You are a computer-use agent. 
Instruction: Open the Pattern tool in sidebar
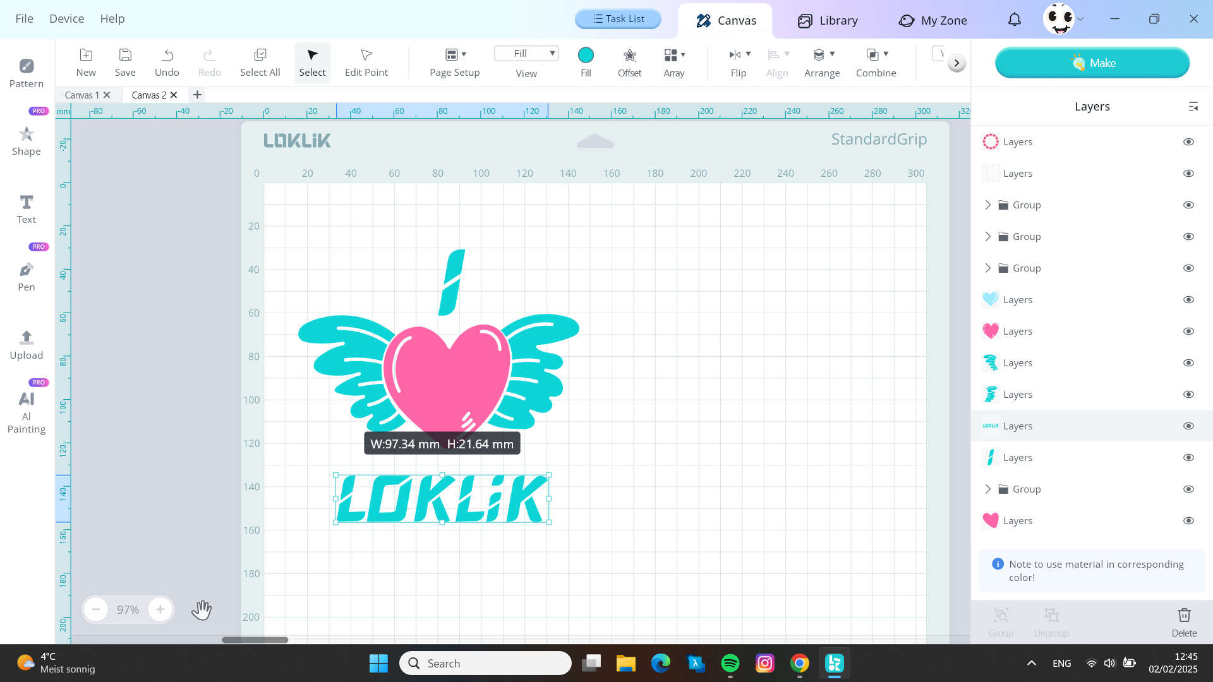tap(27, 73)
